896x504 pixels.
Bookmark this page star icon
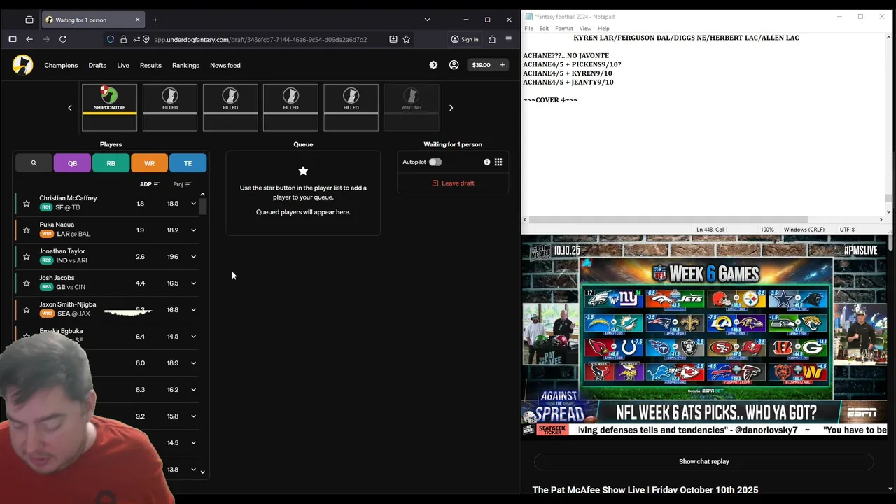coord(407,39)
